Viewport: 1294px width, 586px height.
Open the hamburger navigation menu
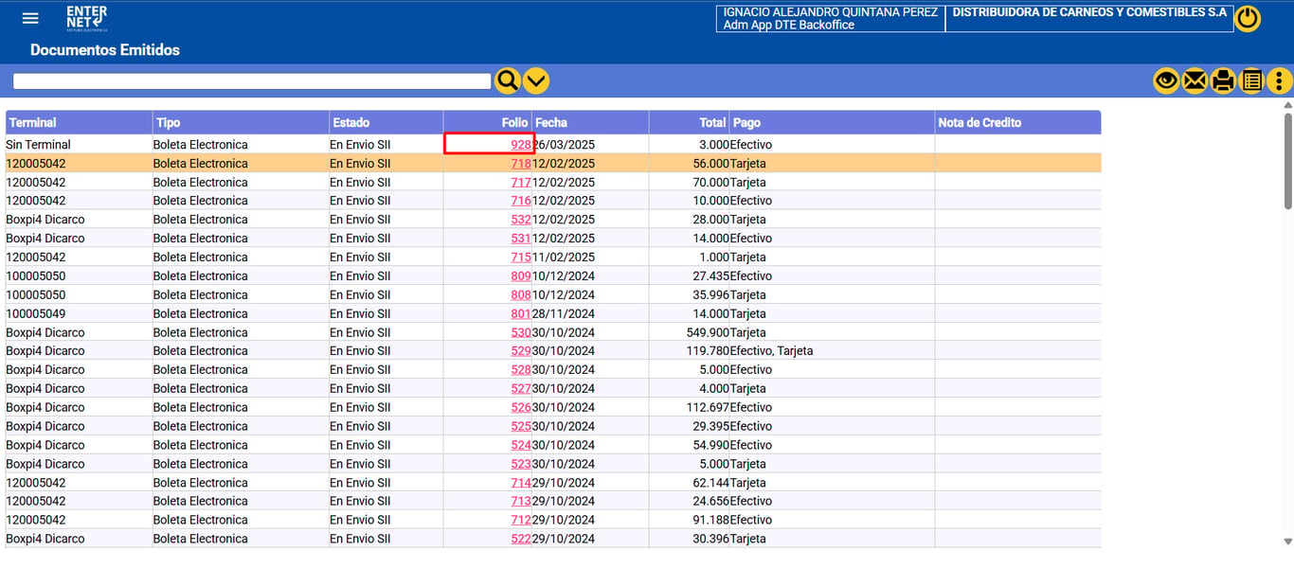coord(30,19)
